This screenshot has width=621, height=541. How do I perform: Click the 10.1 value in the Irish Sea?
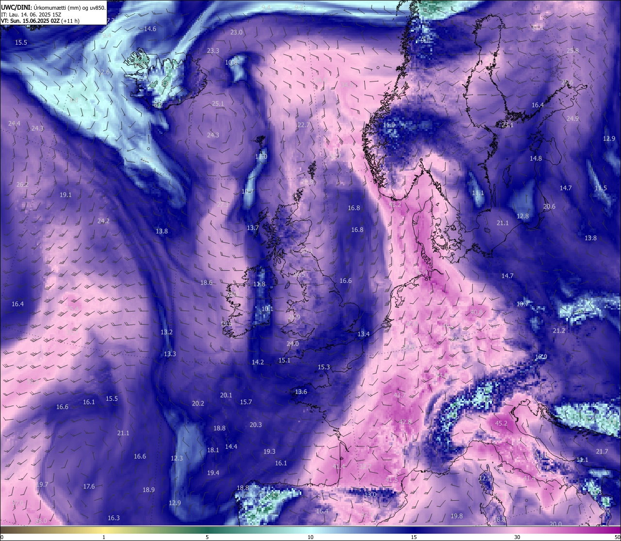267,309
